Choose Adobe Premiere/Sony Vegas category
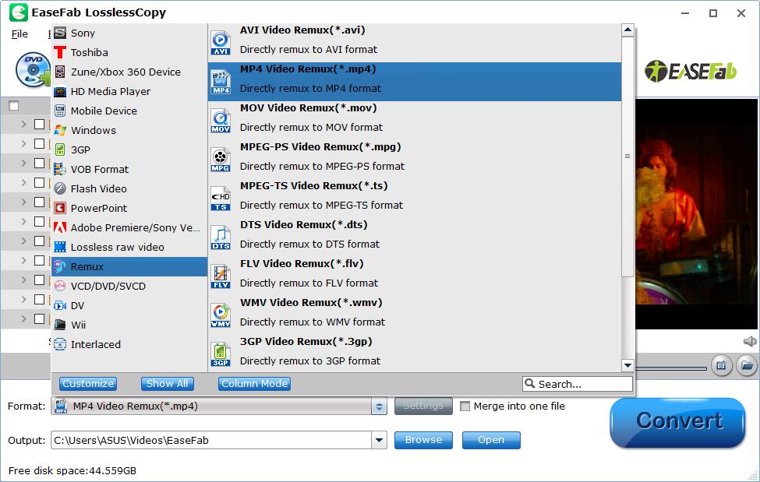The height and width of the screenshot is (482, 760). (x=129, y=227)
